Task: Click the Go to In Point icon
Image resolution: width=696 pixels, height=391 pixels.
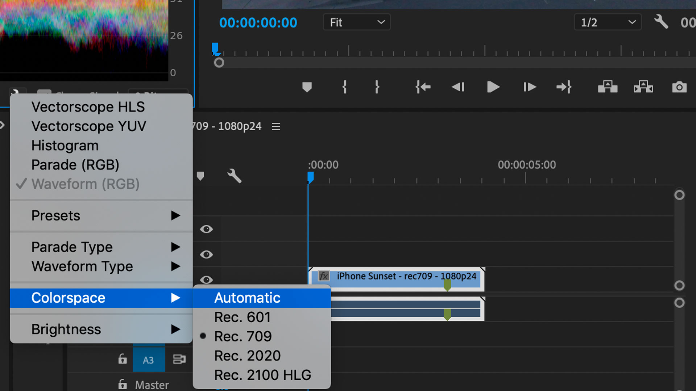Action: pos(423,87)
